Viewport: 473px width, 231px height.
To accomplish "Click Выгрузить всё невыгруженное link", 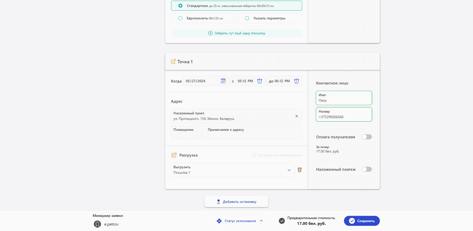I will click(277, 155).
